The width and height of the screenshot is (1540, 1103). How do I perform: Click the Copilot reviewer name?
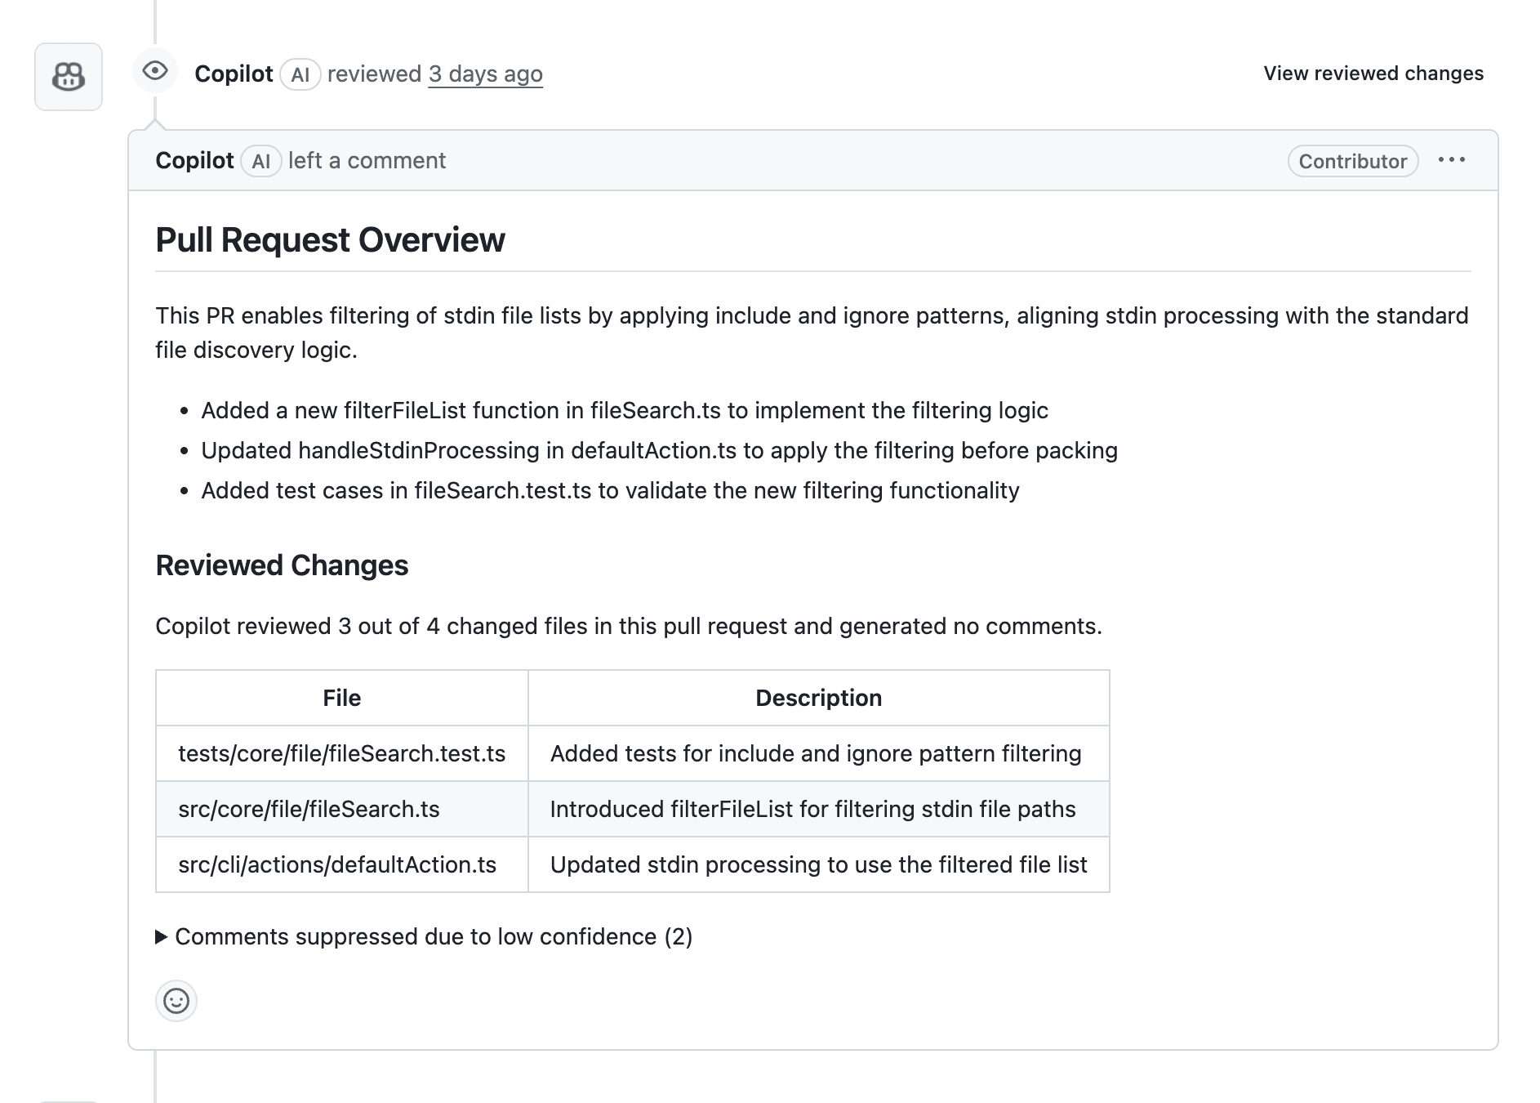[234, 74]
